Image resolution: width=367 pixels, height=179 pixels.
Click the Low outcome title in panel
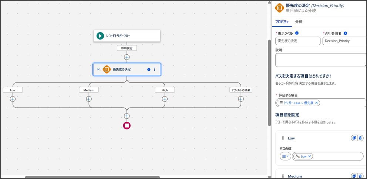click(291, 138)
